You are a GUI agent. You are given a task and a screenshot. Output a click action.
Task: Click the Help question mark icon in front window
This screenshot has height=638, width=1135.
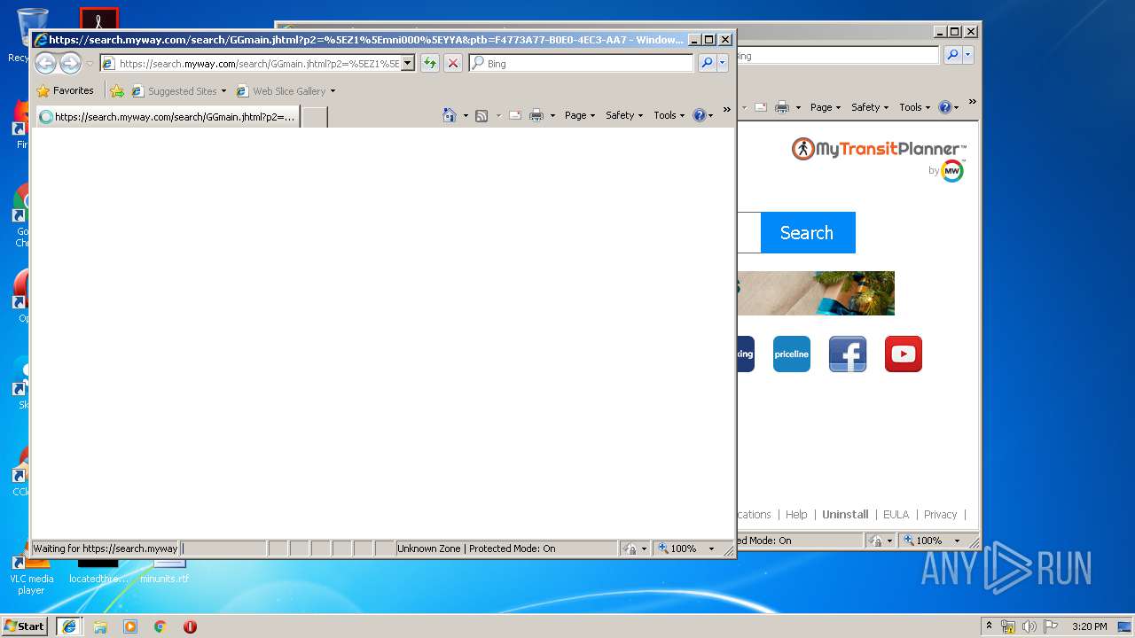[x=699, y=115]
